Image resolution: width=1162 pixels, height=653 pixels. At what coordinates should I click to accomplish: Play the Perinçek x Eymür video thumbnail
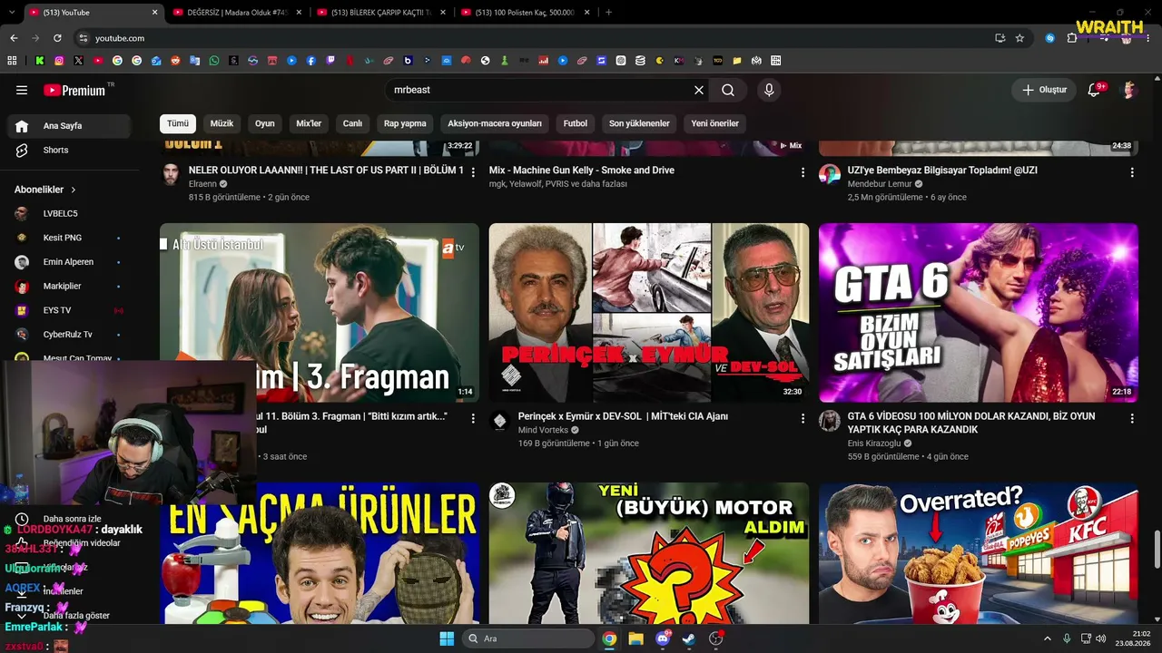point(649,313)
